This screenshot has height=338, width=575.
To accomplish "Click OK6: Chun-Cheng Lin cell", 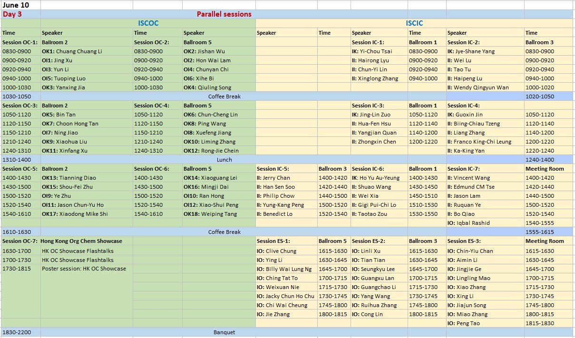I will click(x=219, y=115).
